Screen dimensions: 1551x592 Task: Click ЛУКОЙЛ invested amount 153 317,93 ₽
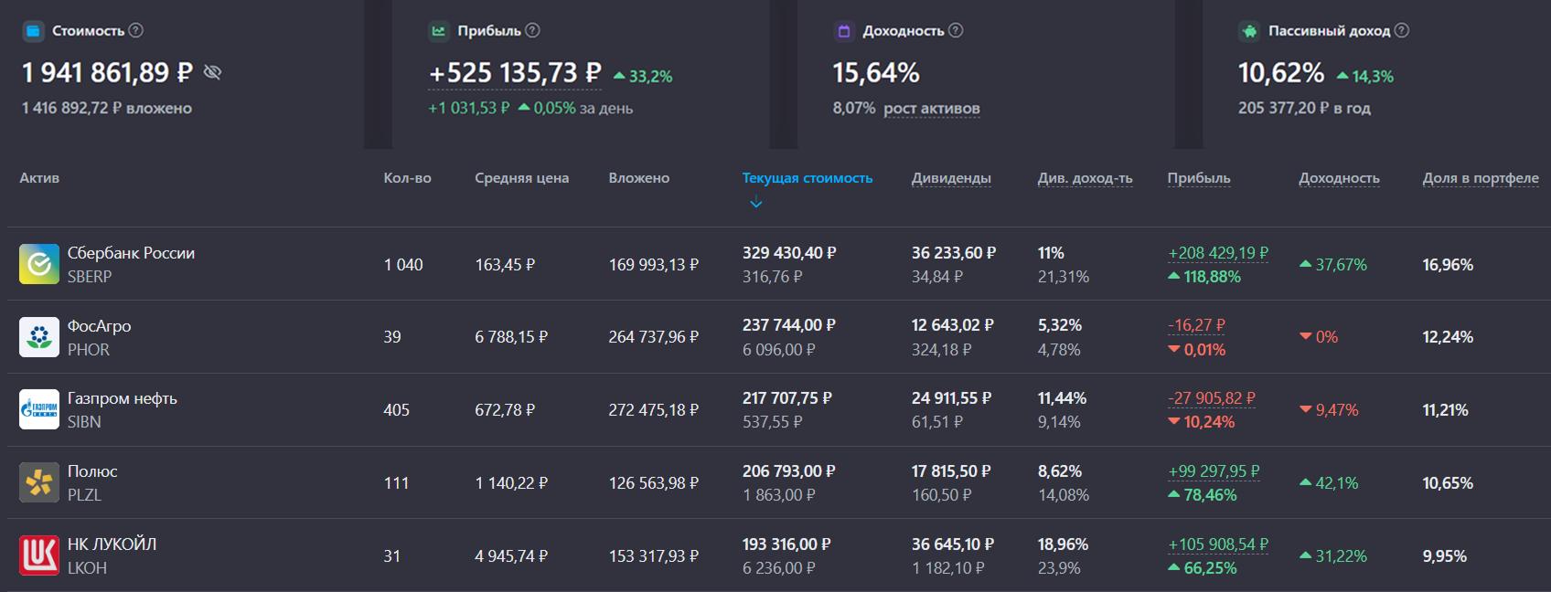[654, 556]
